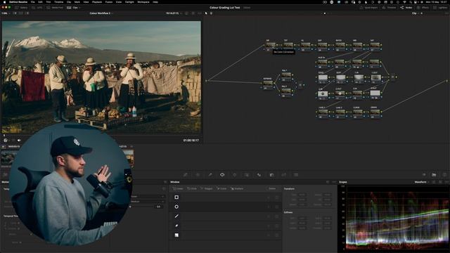Open the Color Warper palette
This screenshot has width=450, height=253.
click(198, 175)
